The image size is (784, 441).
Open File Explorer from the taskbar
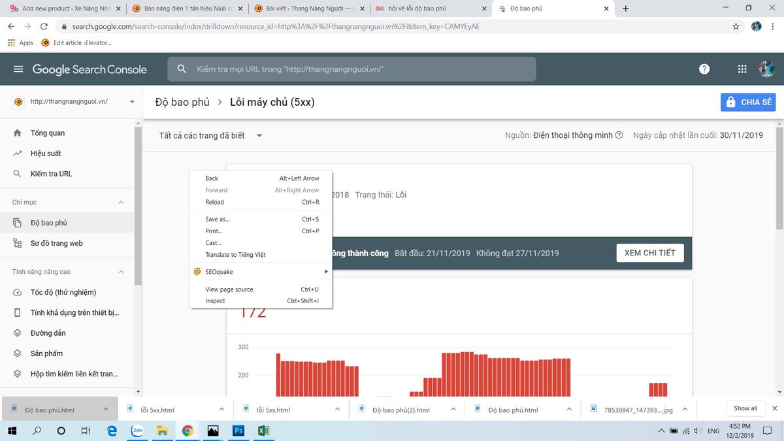tap(162, 431)
